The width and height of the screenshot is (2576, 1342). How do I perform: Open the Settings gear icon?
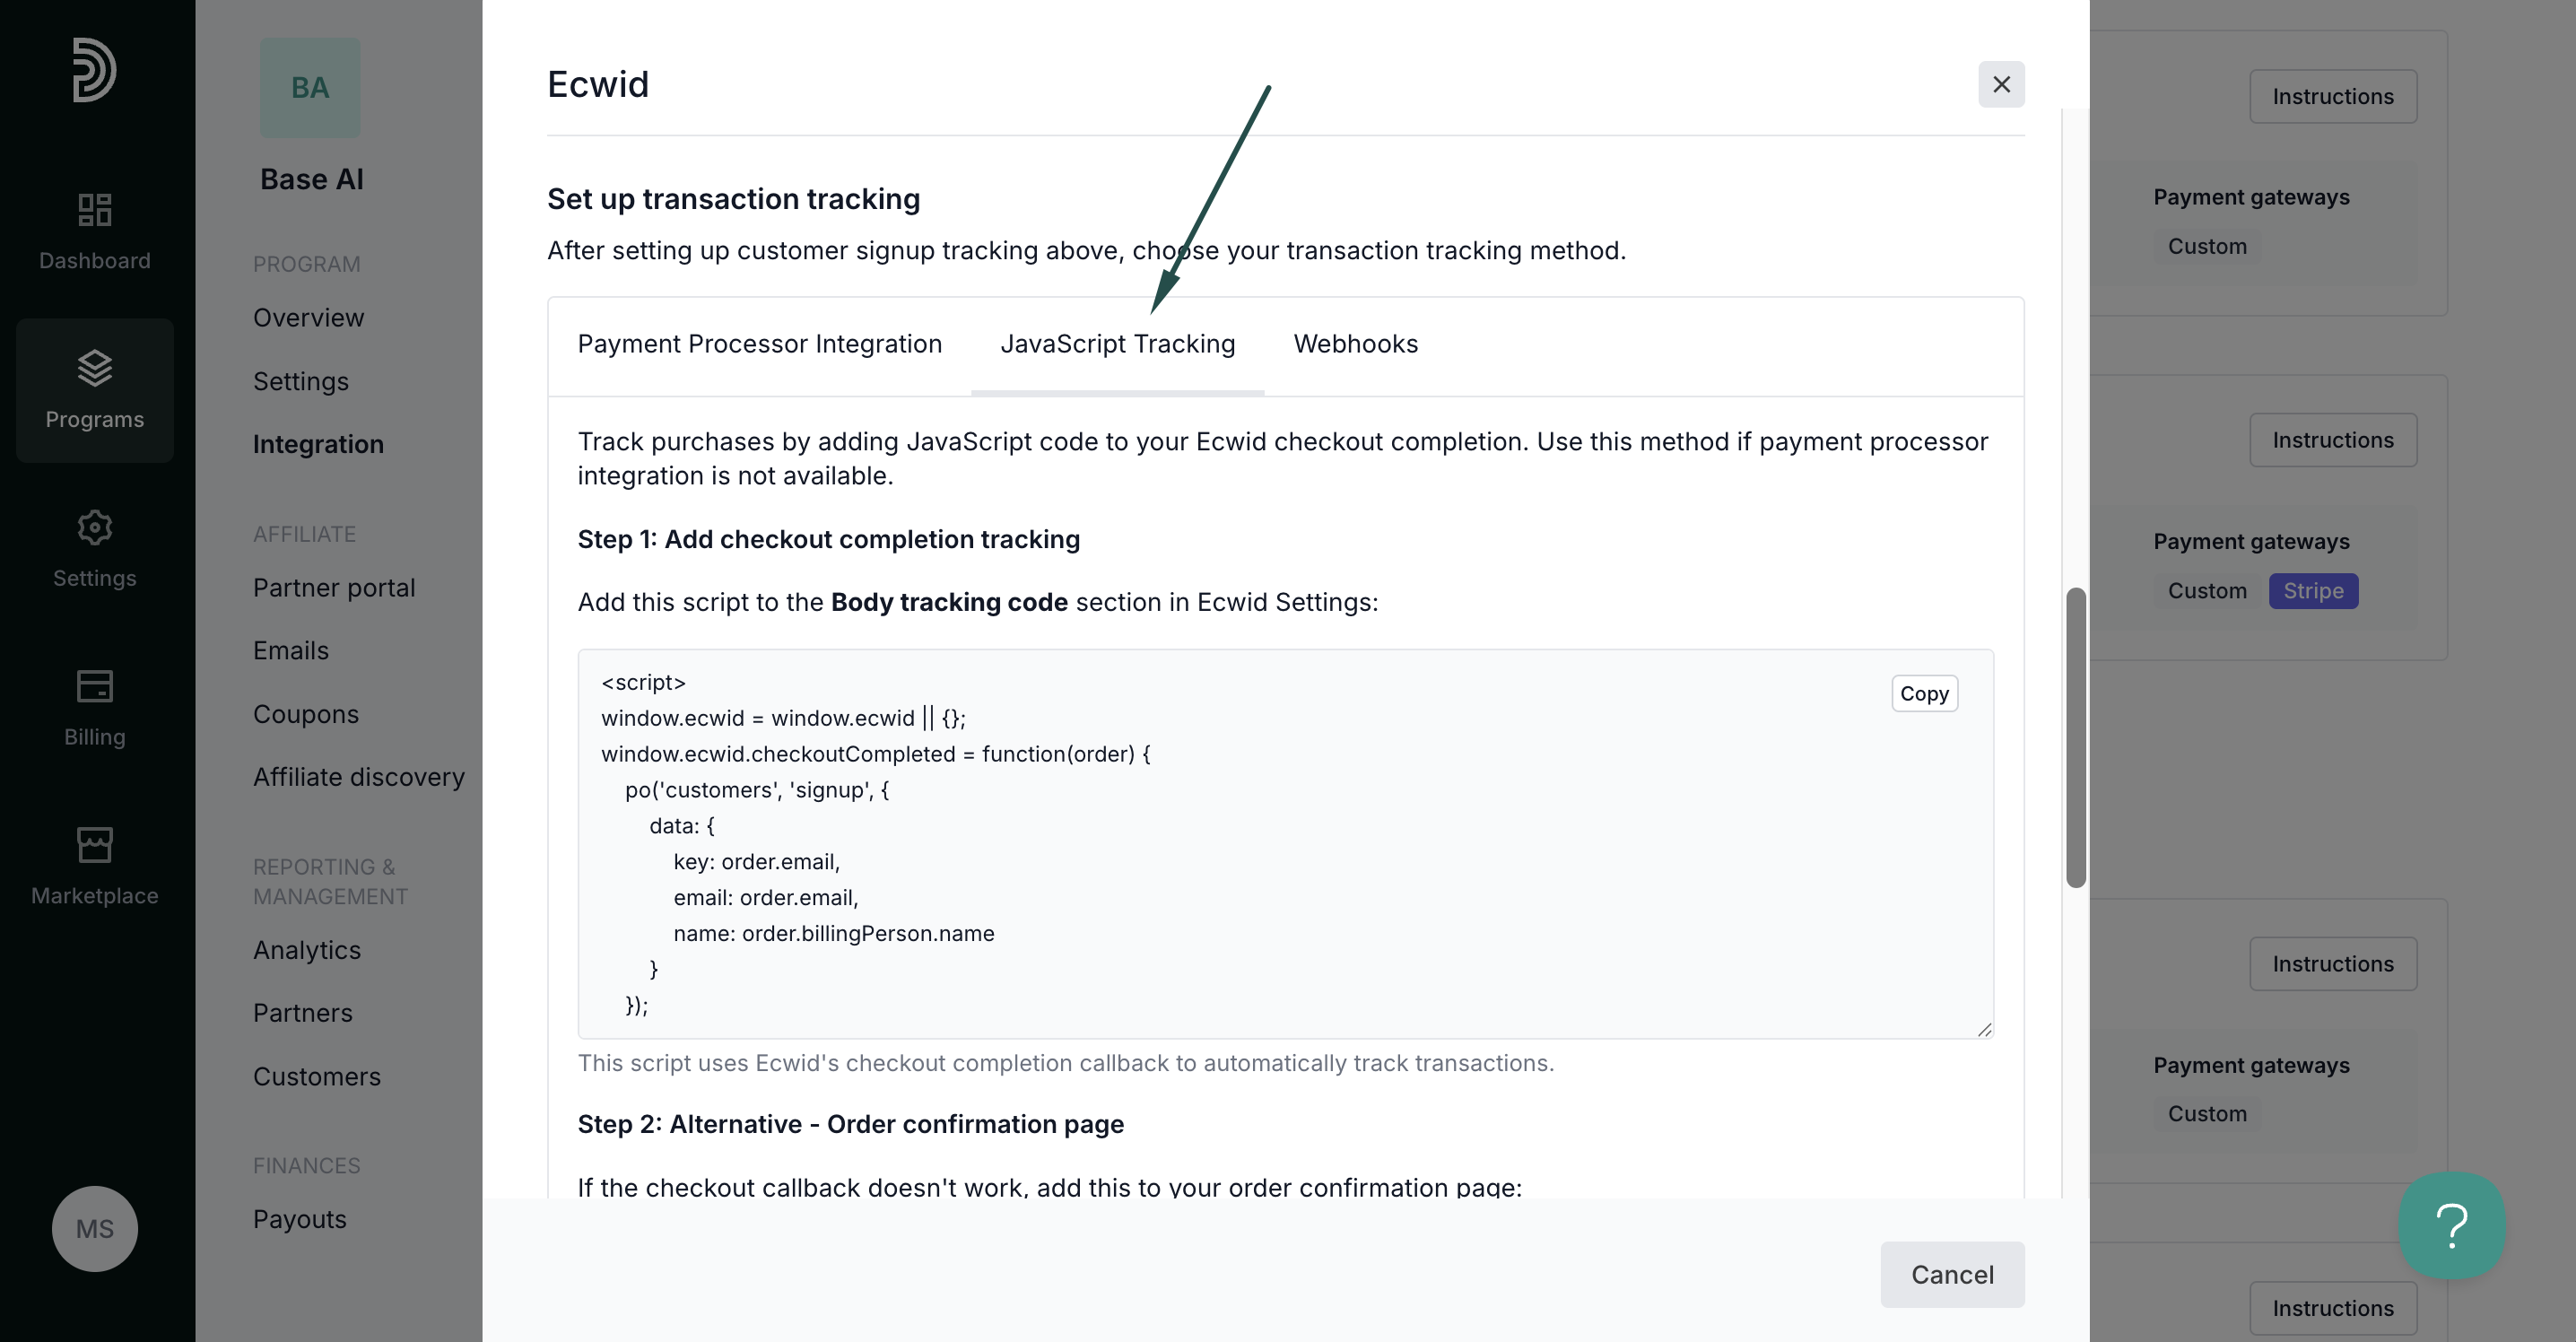[95, 527]
